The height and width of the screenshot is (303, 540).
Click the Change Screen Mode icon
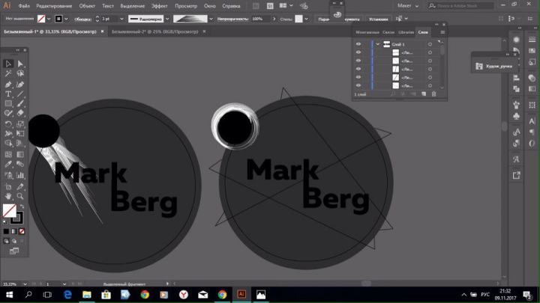(14, 251)
